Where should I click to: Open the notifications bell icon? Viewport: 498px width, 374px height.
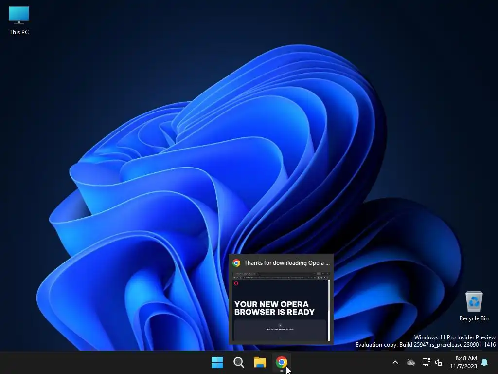485,362
